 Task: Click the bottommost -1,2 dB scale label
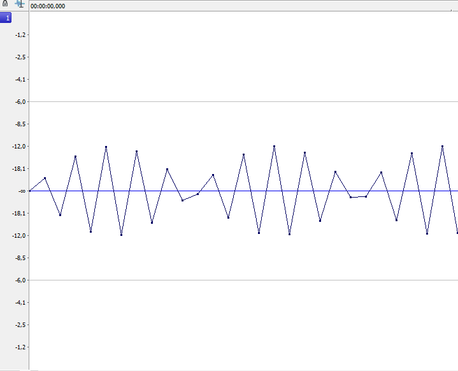(x=20, y=347)
